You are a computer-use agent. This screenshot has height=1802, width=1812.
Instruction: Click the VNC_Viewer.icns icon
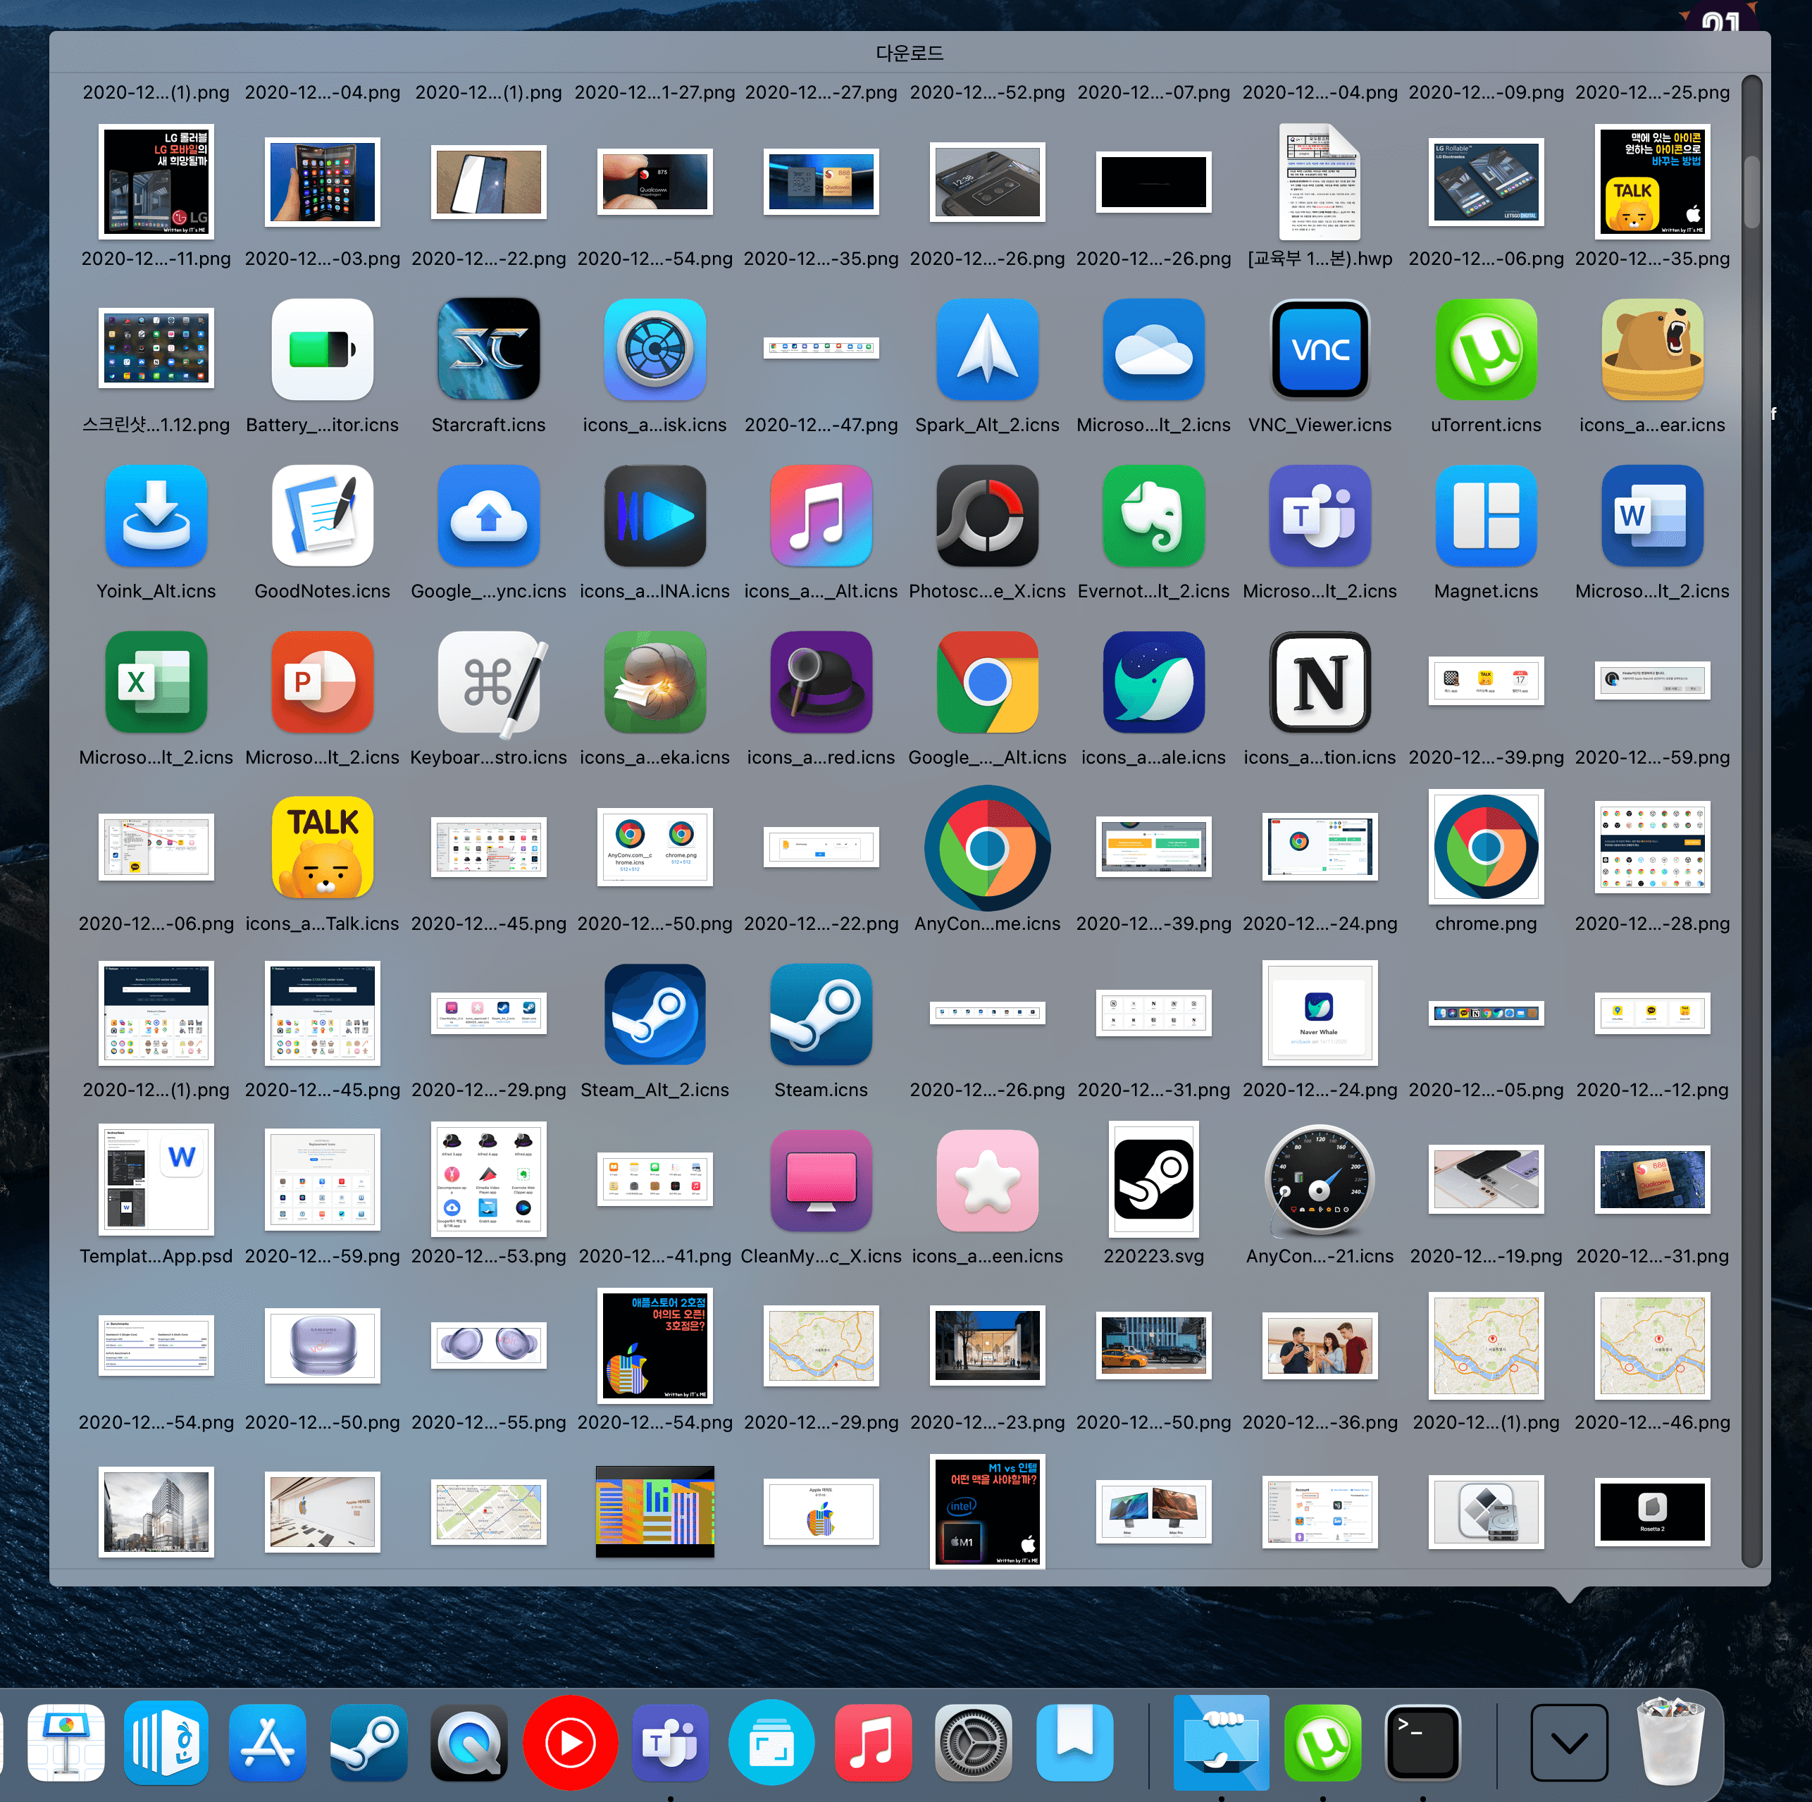1319,350
